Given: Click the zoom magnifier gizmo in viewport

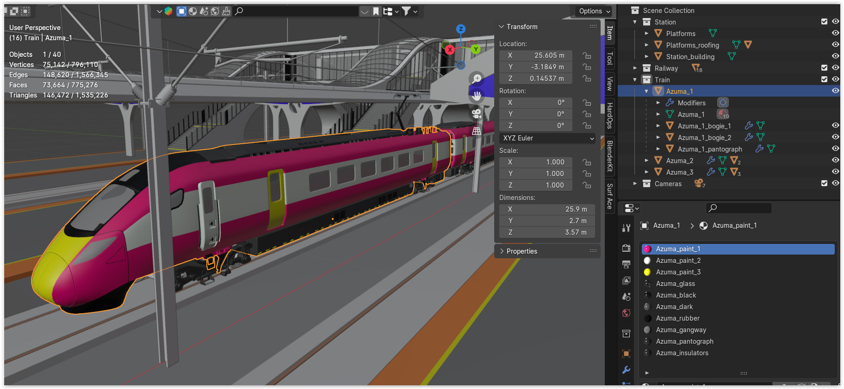Looking at the screenshot, I should 477,79.
